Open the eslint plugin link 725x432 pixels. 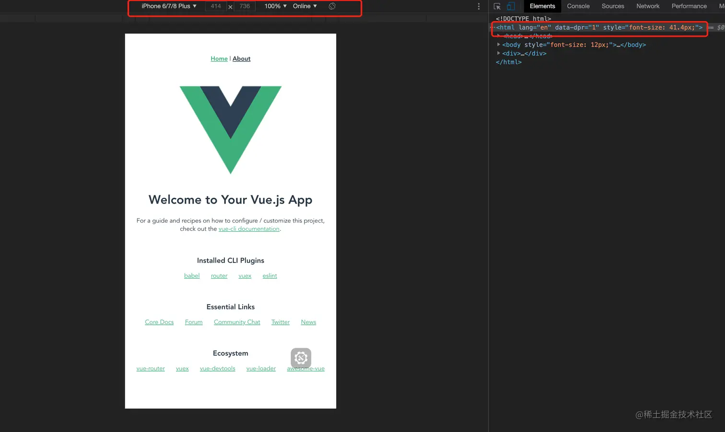(x=270, y=276)
